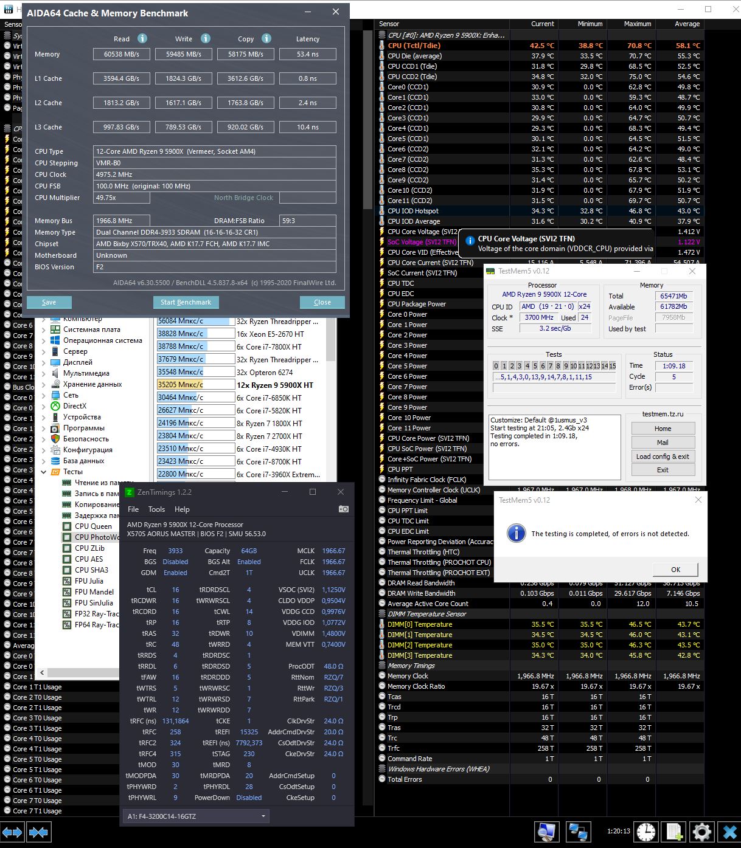Expand Программы tree node
The height and width of the screenshot is (848, 741).
(x=43, y=428)
